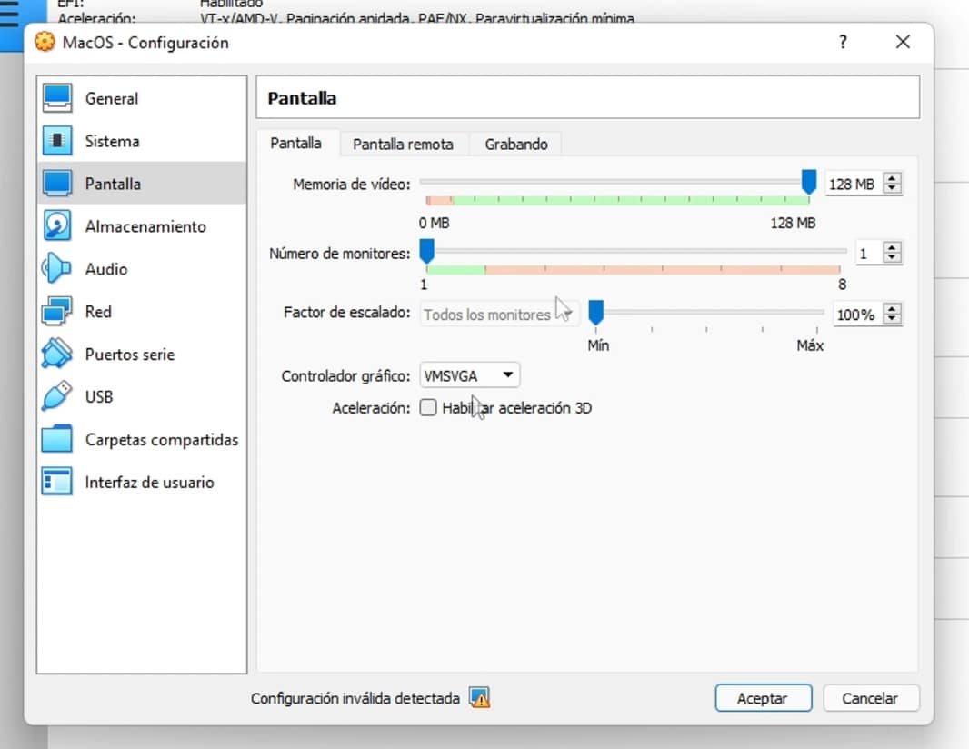The image size is (969, 749).
Task: Select the Audio speaker icon
Action: (57, 269)
